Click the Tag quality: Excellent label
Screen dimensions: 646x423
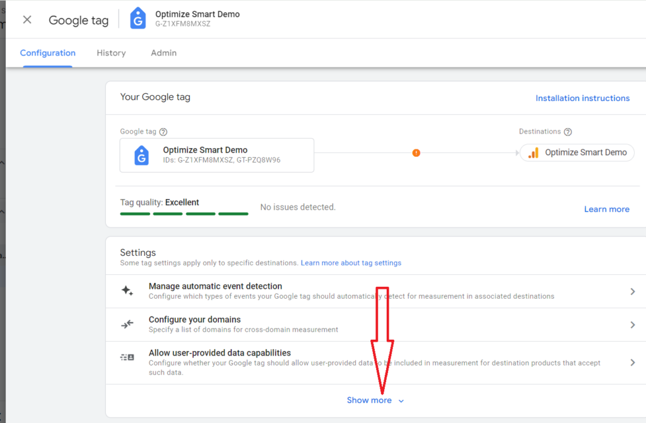(x=160, y=202)
